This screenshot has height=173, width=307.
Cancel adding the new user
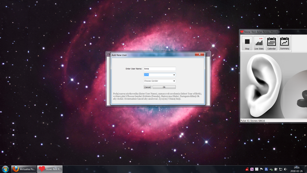(147, 87)
